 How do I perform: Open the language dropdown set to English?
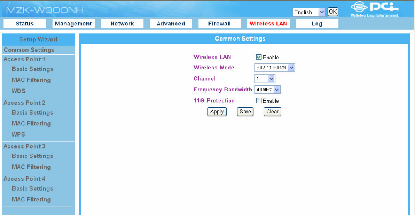pos(308,12)
